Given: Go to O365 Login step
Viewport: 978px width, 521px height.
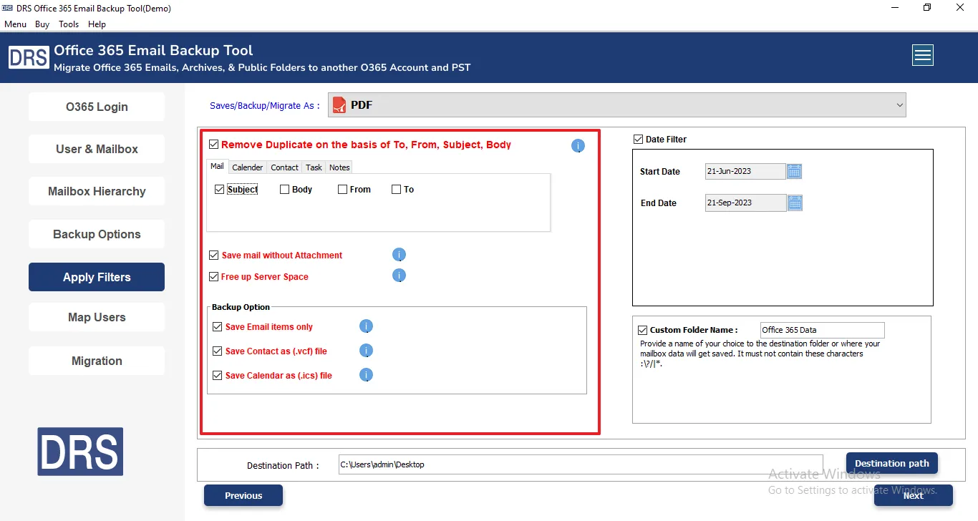Looking at the screenshot, I should click(x=97, y=107).
